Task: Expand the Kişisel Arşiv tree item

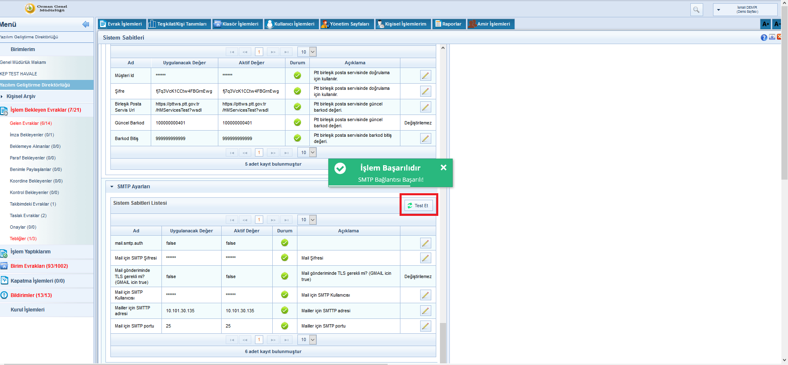Action: coord(2,96)
